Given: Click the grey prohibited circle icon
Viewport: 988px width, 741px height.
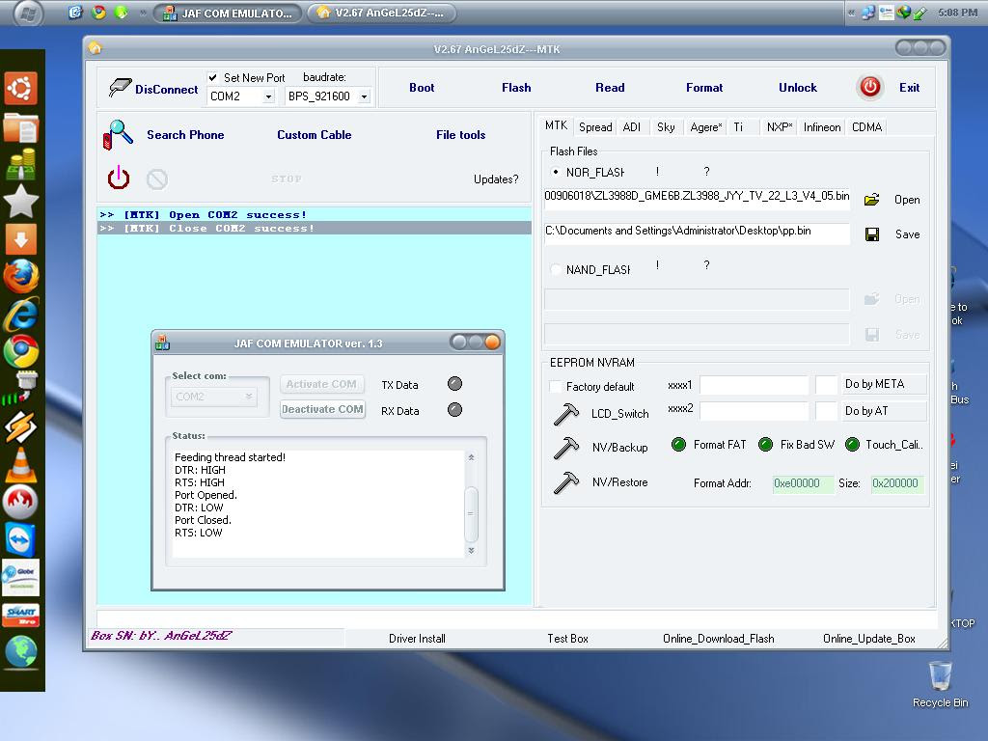Looking at the screenshot, I should click(x=157, y=179).
